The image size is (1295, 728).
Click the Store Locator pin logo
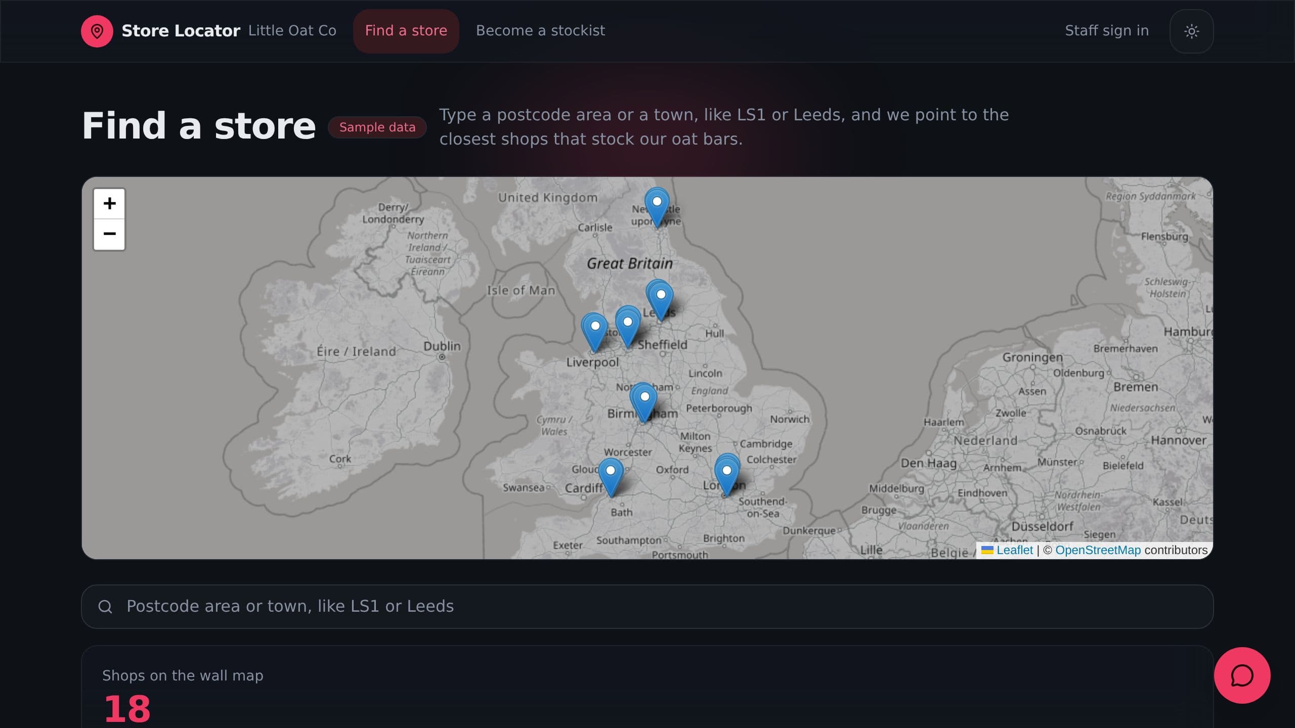coord(97,31)
